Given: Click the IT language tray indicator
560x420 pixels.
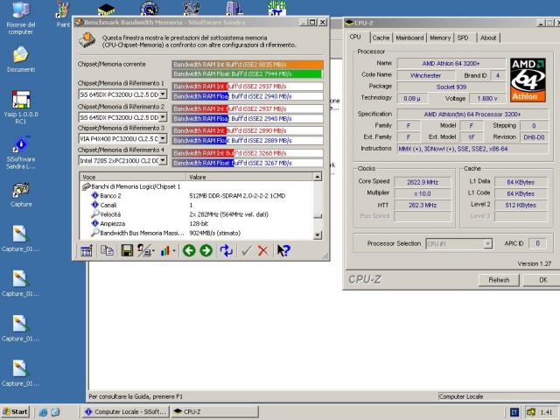Looking at the screenshot, I should coord(514,412).
